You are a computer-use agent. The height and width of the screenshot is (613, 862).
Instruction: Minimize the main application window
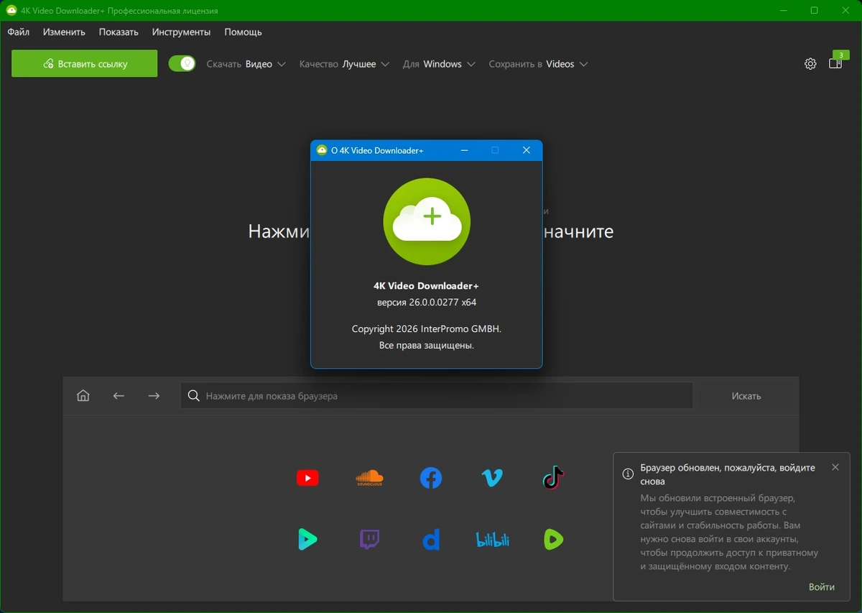tap(783, 11)
